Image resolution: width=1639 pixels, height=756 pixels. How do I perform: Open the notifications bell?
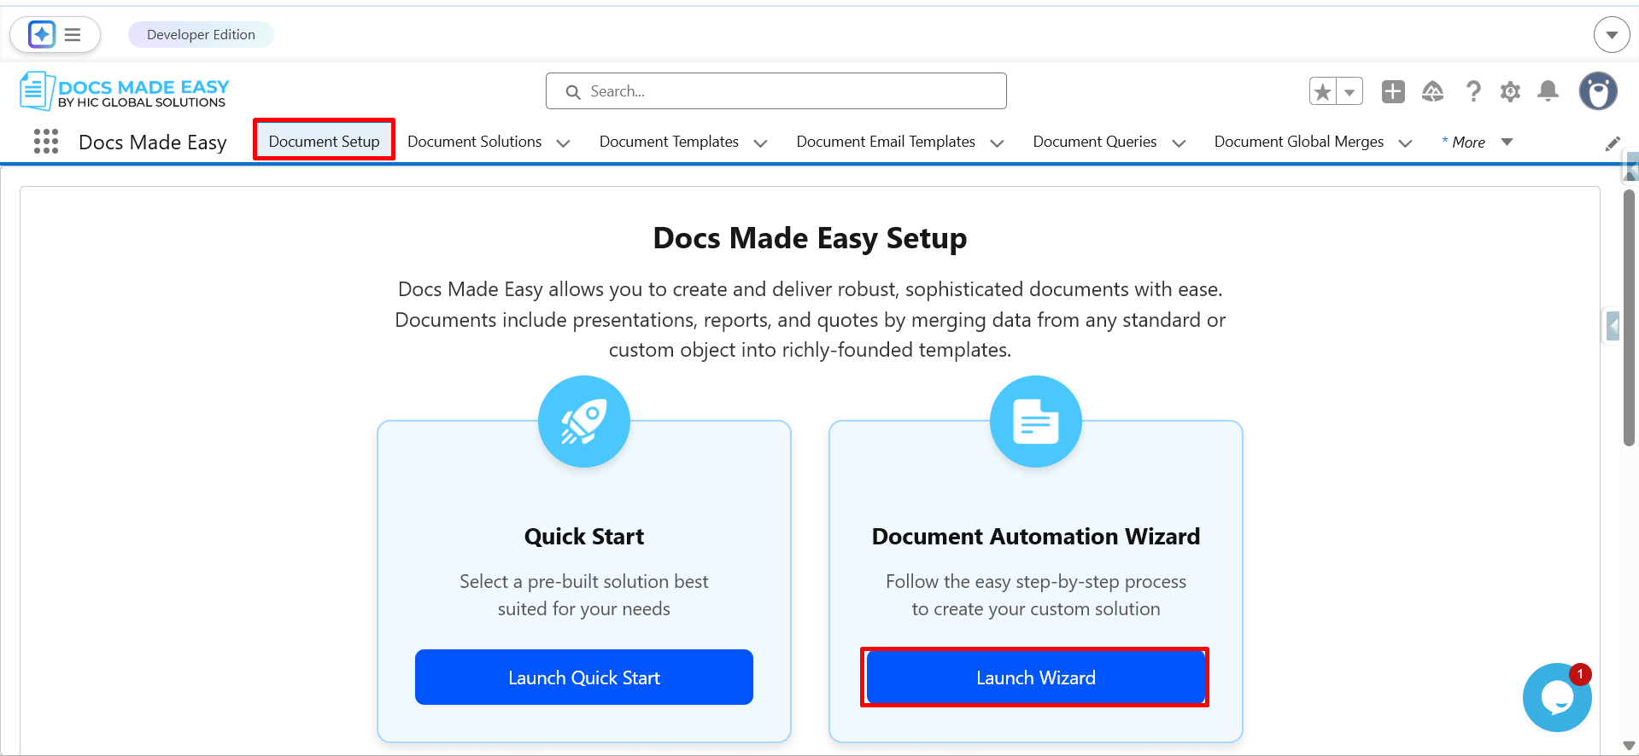1548,91
